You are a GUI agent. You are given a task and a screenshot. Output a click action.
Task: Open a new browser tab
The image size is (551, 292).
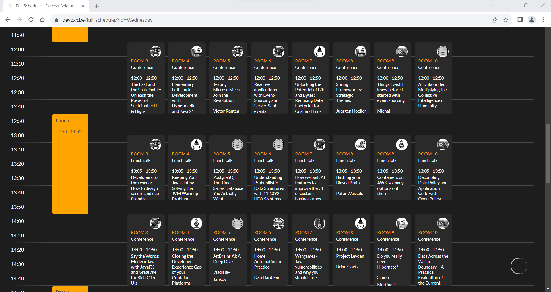[97, 6]
